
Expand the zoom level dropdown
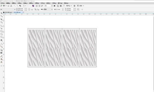coord(52,6)
